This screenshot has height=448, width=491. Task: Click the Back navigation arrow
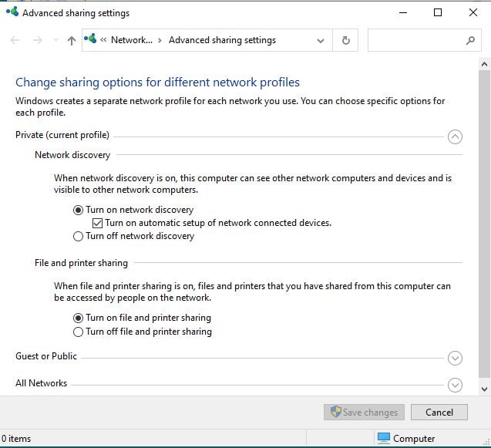pos(15,40)
